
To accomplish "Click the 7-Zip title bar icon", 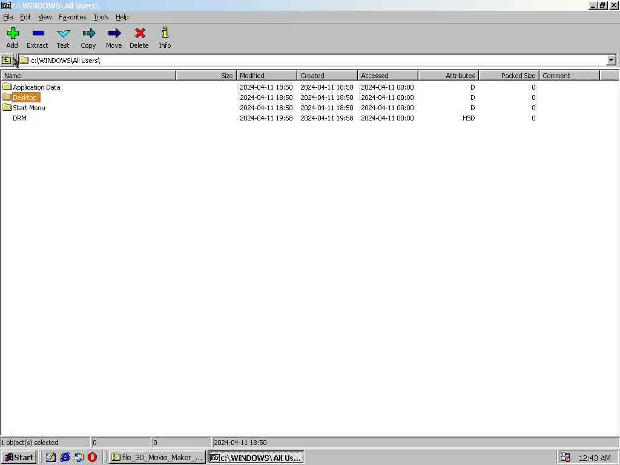I will [x=5, y=5].
